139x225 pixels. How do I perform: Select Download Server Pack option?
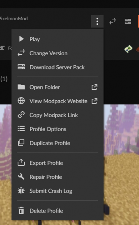58,67
